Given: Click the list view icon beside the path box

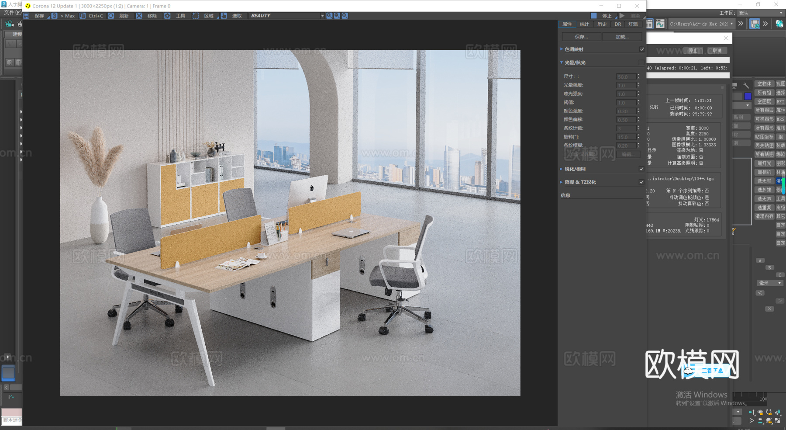Looking at the screenshot, I should click(649, 24).
